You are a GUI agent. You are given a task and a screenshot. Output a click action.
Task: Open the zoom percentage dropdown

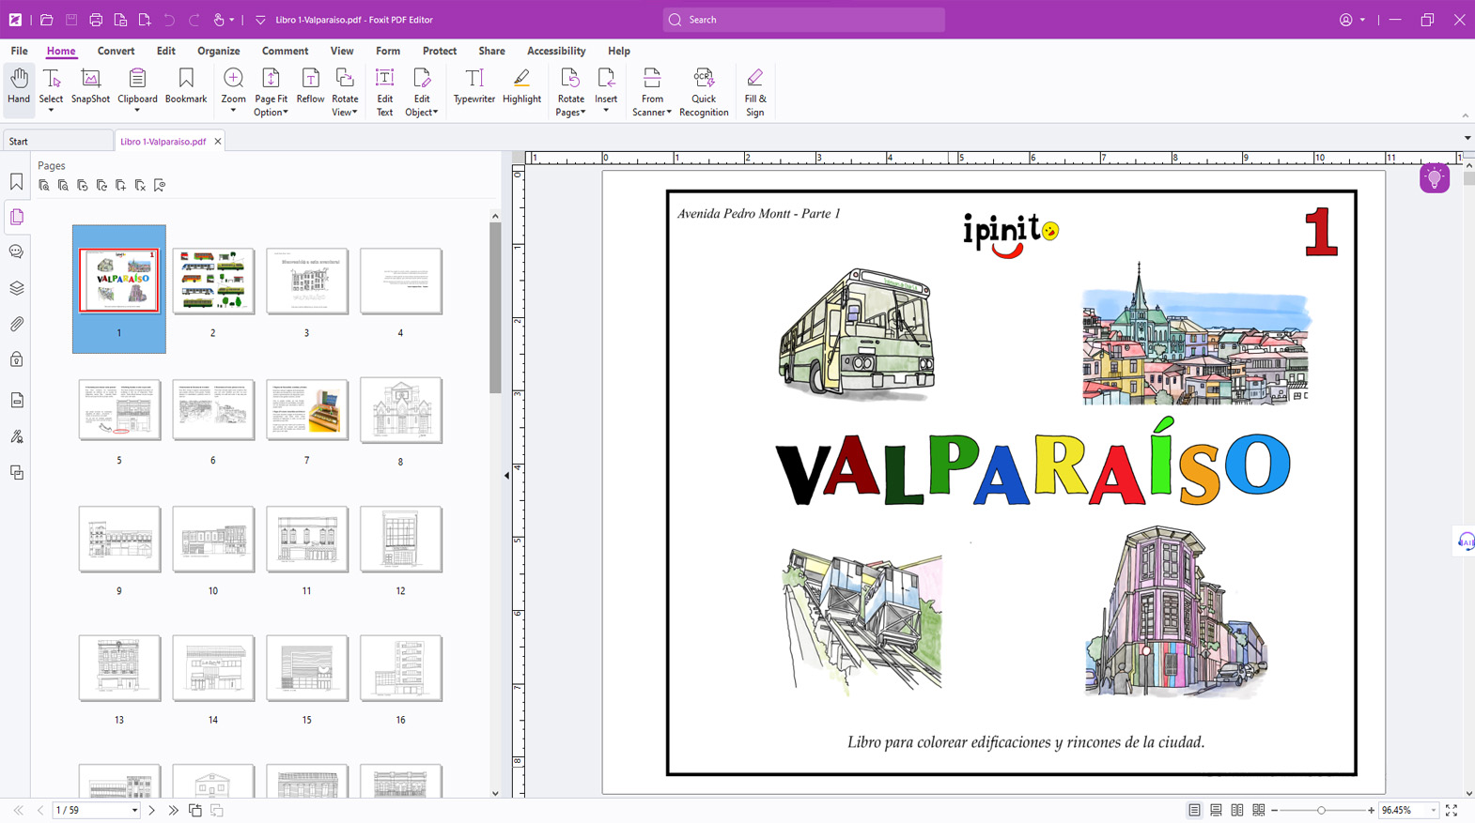pos(1433,810)
